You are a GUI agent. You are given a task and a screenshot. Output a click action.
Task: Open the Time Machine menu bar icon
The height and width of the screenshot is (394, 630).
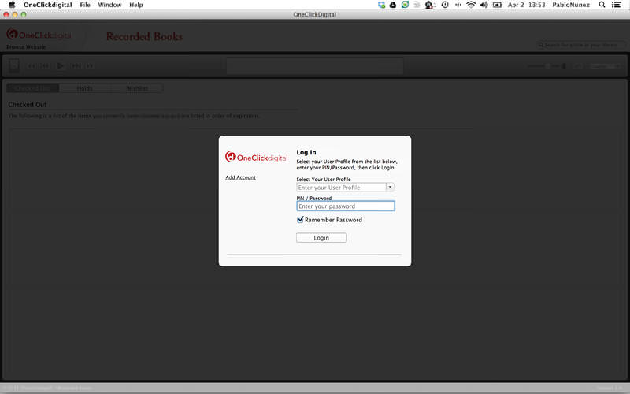pyautogui.click(x=445, y=5)
